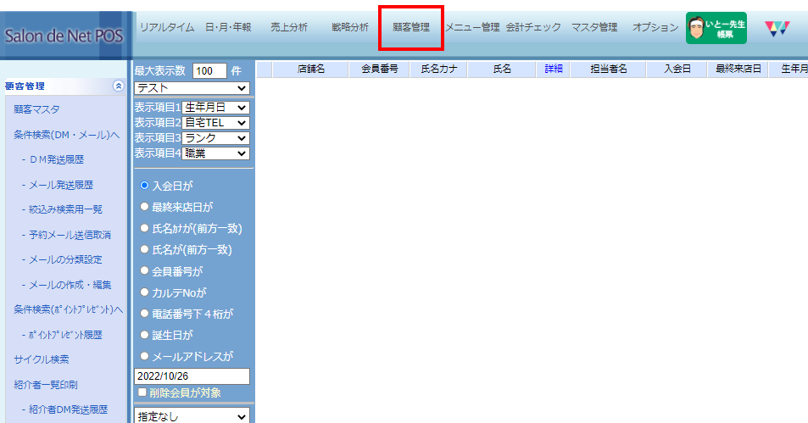Viewport: 808px width, 423px height.
Task: Click the date field showing 2022/10/26
Action: pyautogui.click(x=192, y=376)
